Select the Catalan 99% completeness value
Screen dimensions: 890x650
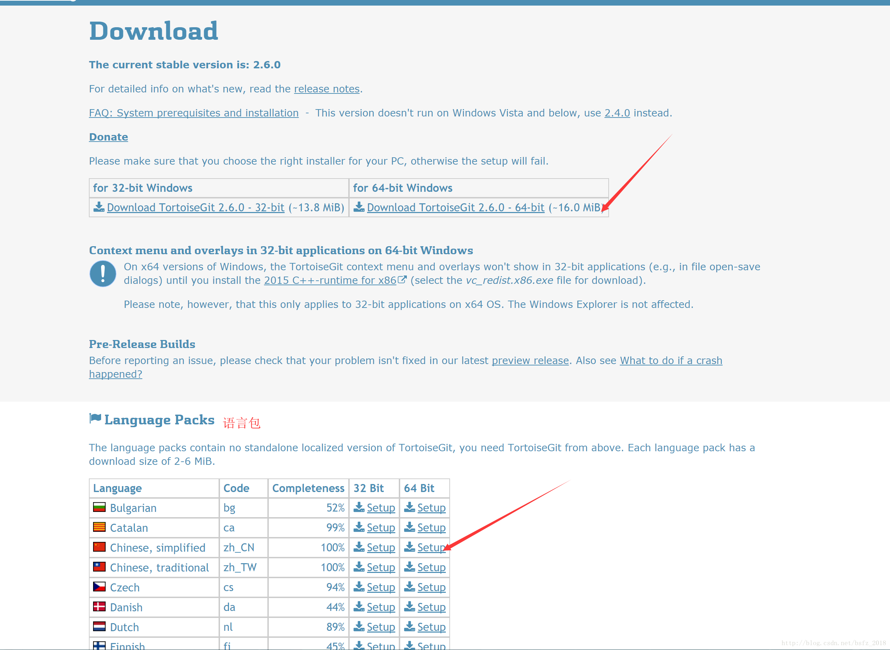[x=335, y=528]
